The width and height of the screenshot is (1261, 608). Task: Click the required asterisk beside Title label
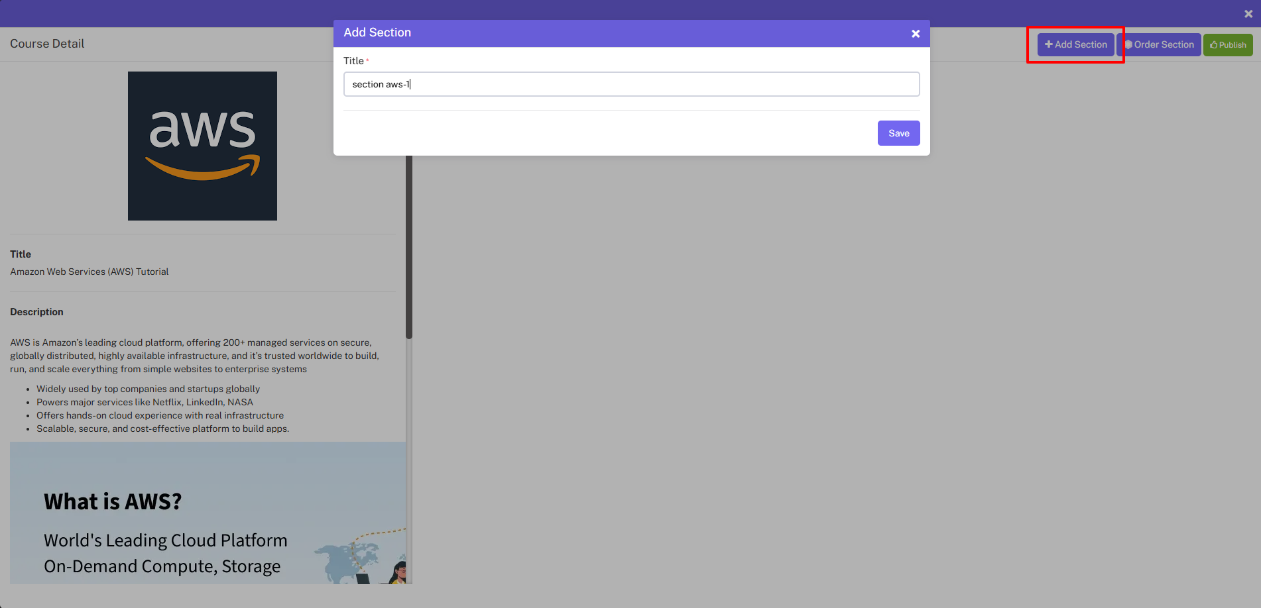(367, 59)
